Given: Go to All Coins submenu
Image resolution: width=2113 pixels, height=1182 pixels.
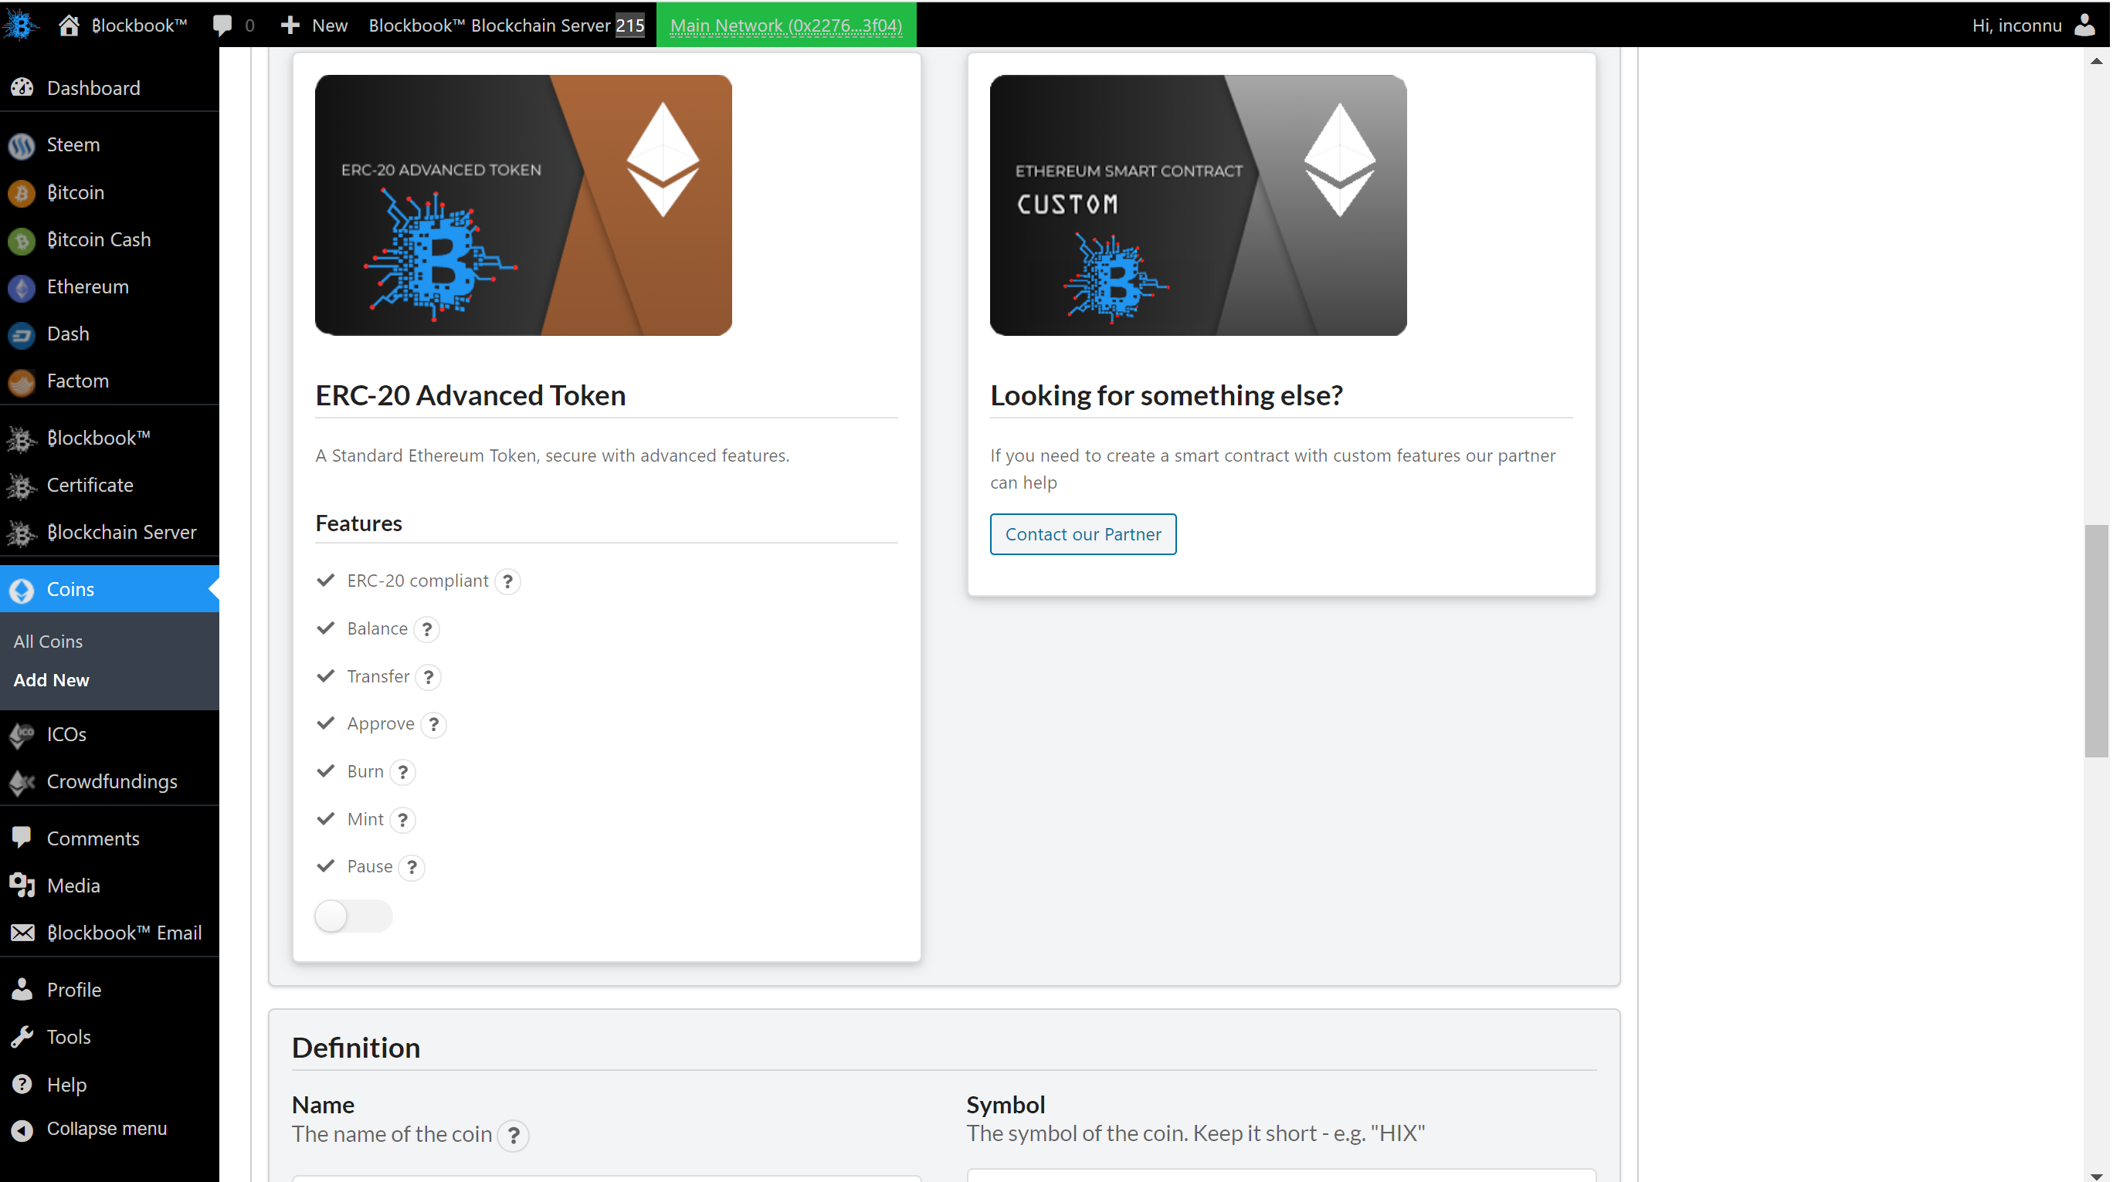Looking at the screenshot, I should click(x=49, y=642).
